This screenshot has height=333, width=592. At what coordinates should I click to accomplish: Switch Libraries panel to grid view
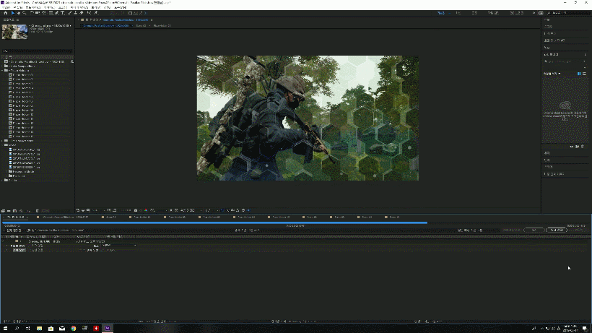[x=579, y=74]
